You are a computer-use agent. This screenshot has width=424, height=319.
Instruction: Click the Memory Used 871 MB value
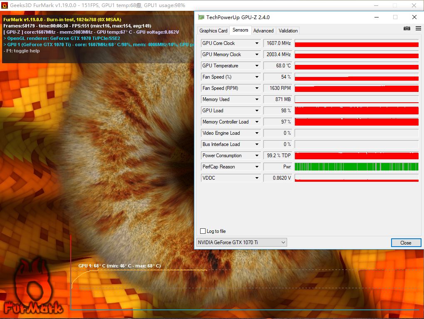(x=278, y=99)
